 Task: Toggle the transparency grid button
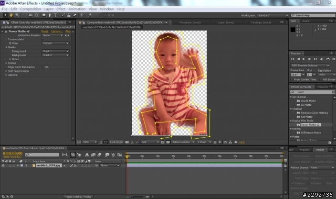[168, 142]
